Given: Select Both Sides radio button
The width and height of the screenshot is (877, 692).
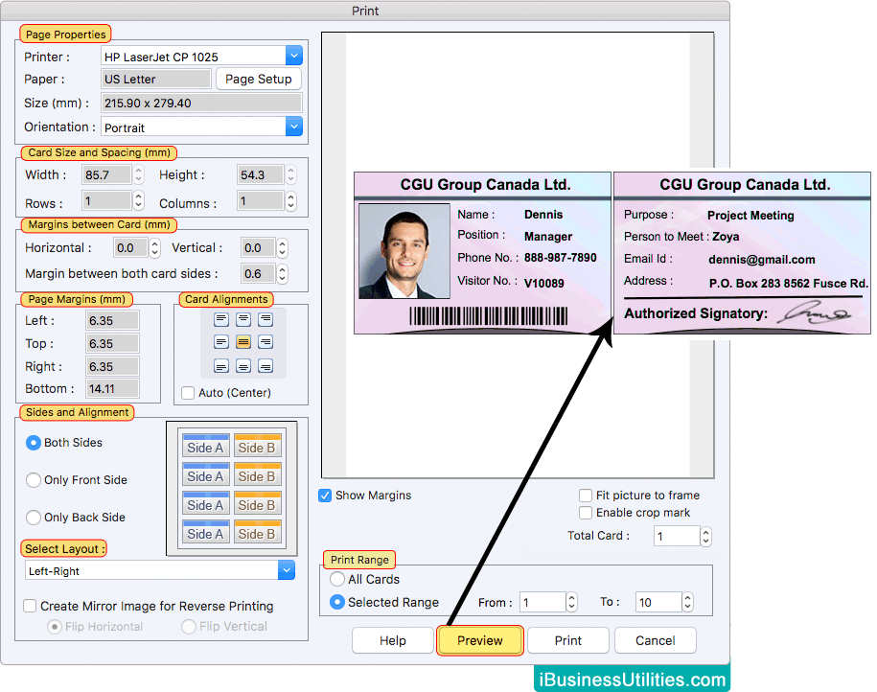Looking at the screenshot, I should click(34, 443).
